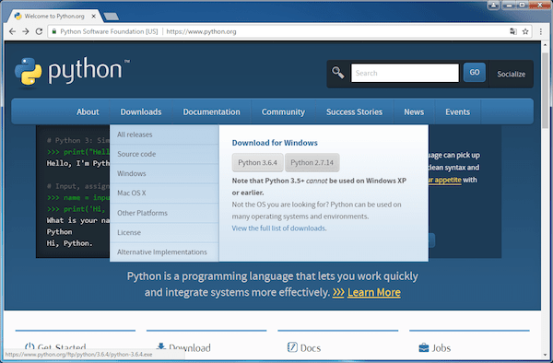The height and width of the screenshot is (363, 553).
Task: Select Alternative Implementations submenu item
Action: (x=164, y=252)
